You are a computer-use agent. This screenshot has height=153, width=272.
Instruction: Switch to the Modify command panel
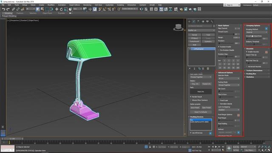[x=194, y=22]
